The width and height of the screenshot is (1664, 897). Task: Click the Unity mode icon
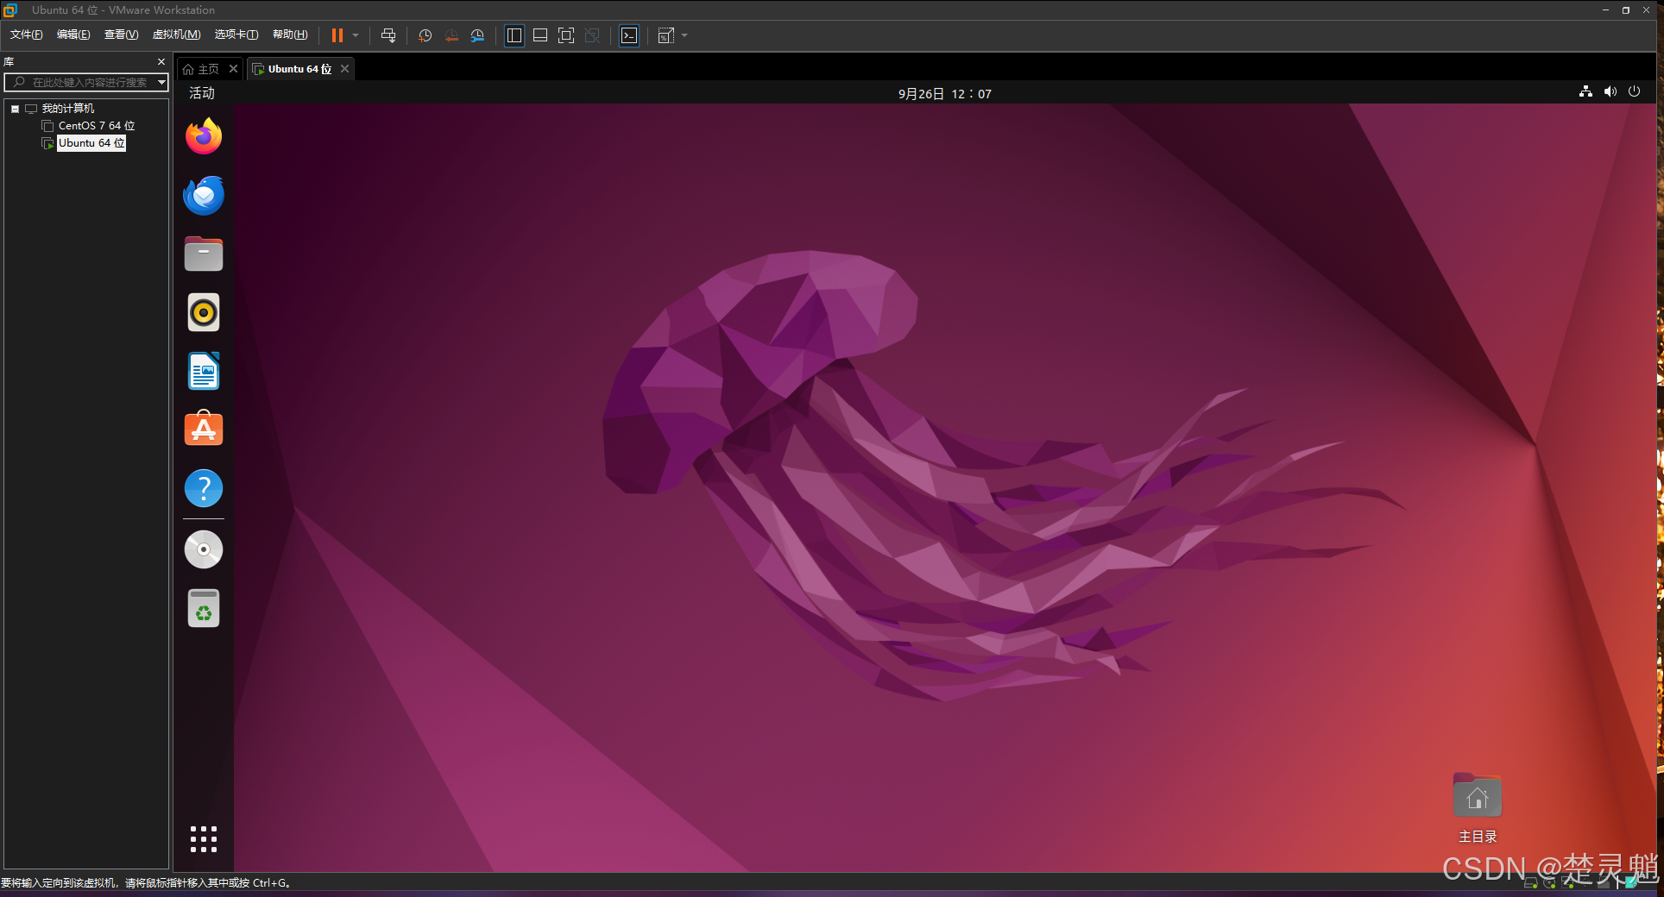pos(592,35)
